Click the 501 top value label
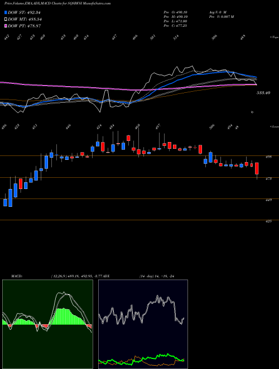The height and width of the screenshot is (369, 279). tap(153, 37)
